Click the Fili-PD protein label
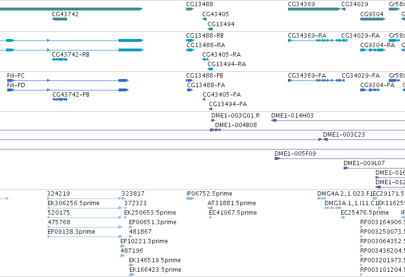Screen dimensions: 405x277 pos(16,85)
